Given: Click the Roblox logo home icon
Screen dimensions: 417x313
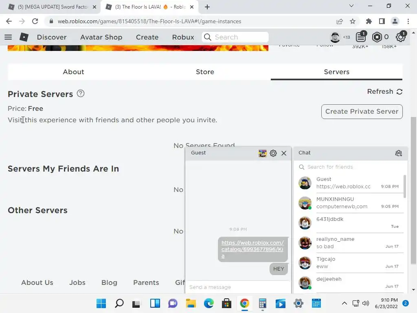Looking at the screenshot, I should 24,37.
